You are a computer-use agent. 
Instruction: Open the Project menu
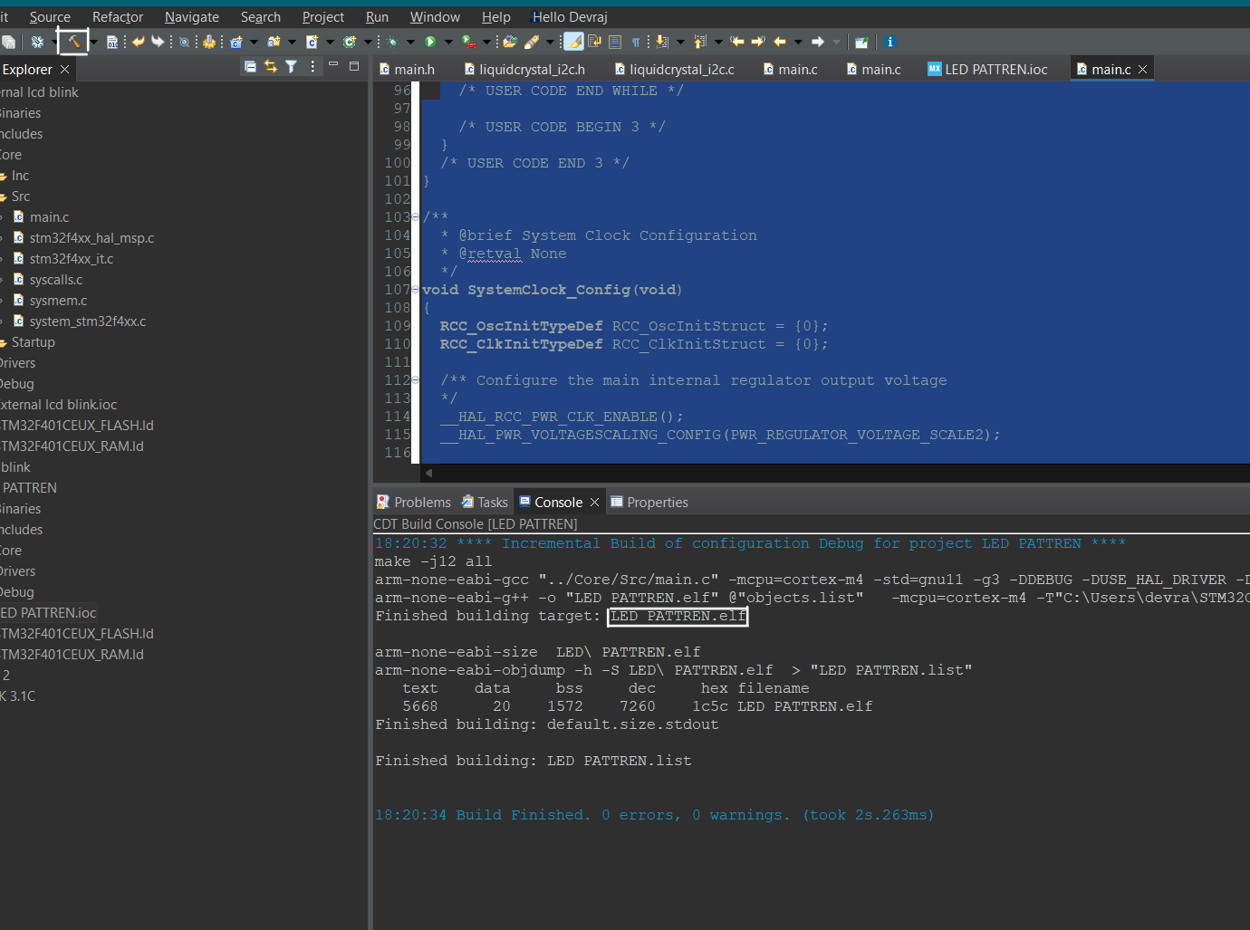pos(323,17)
